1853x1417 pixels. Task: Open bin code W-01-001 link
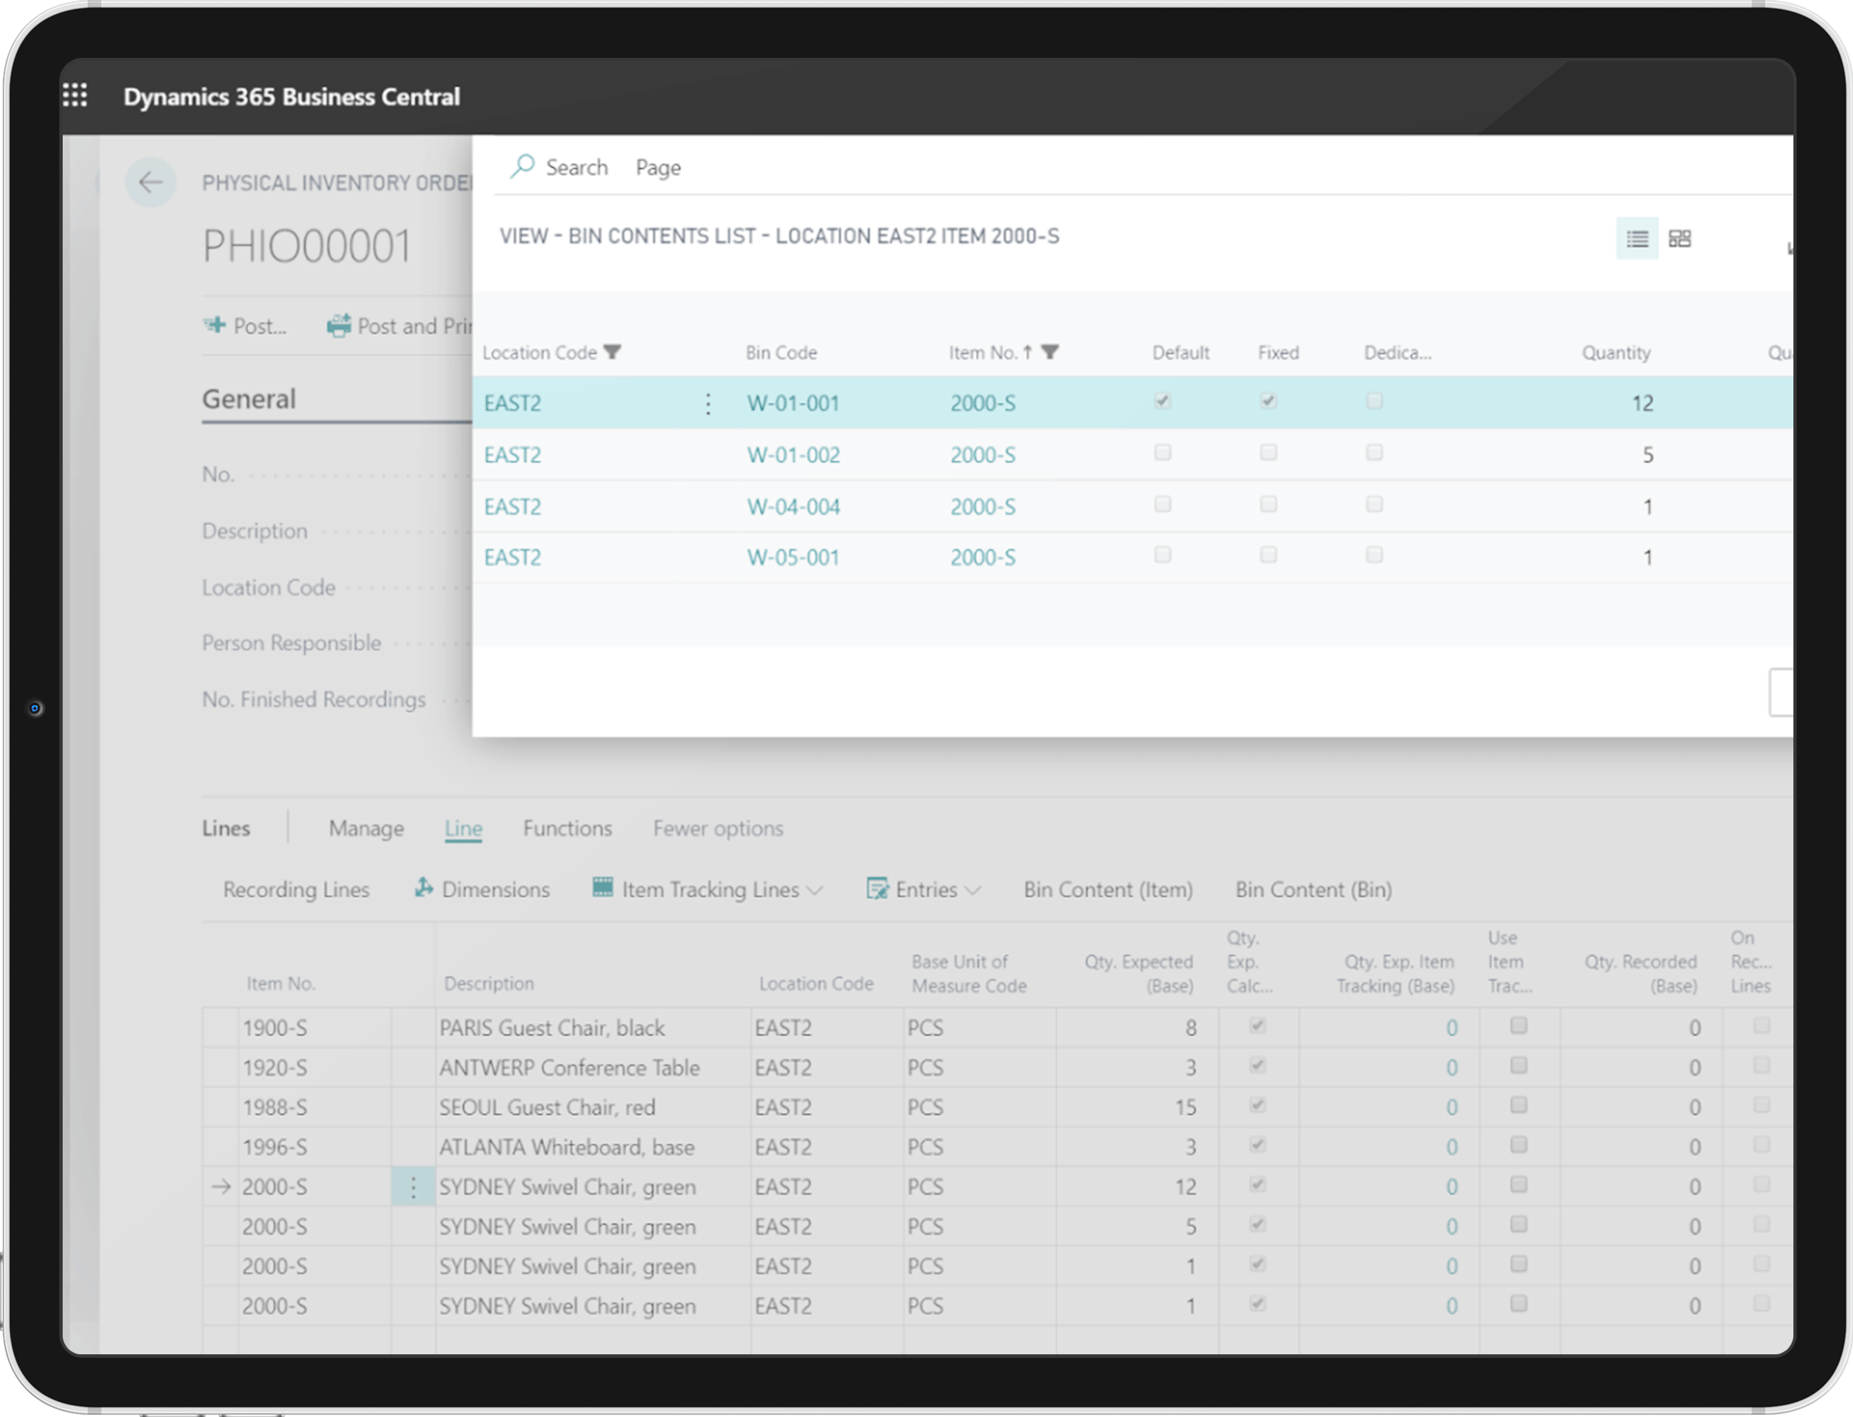(793, 403)
